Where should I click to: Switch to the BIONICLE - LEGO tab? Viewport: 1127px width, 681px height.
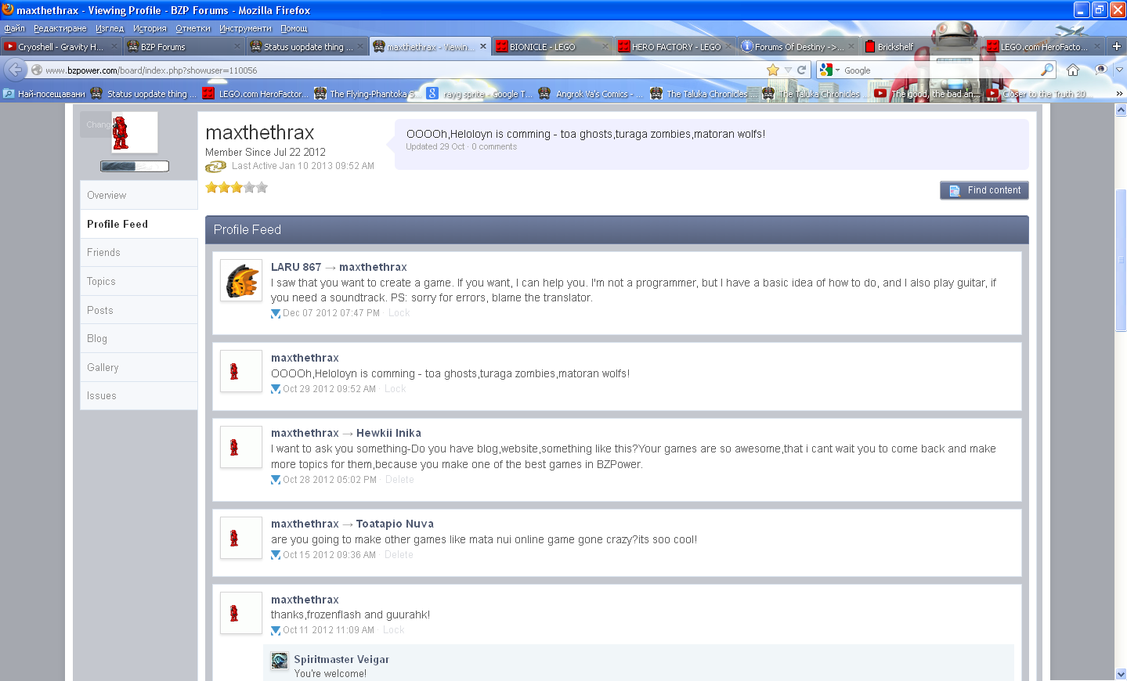pyautogui.click(x=552, y=47)
